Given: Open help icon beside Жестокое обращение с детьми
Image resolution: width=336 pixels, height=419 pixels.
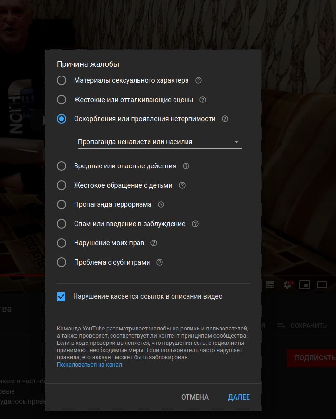Looking at the screenshot, I should [182, 185].
